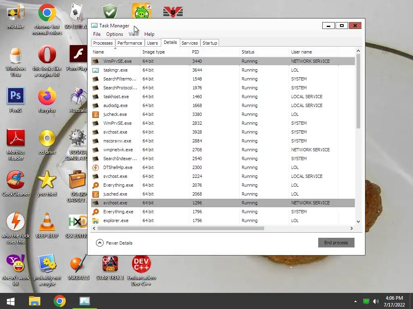The width and height of the screenshot is (413, 309).
Task: Select the SearchFilterHo... process row
Action: tap(223, 79)
